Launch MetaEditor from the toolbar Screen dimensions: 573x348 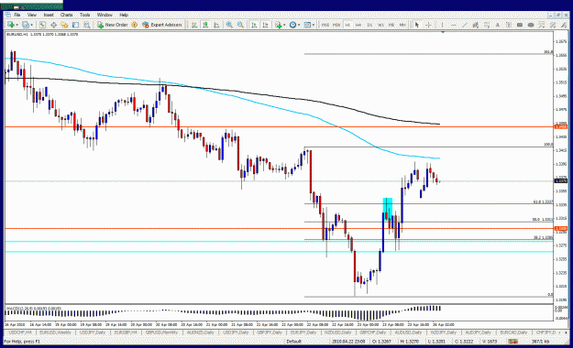(135, 25)
